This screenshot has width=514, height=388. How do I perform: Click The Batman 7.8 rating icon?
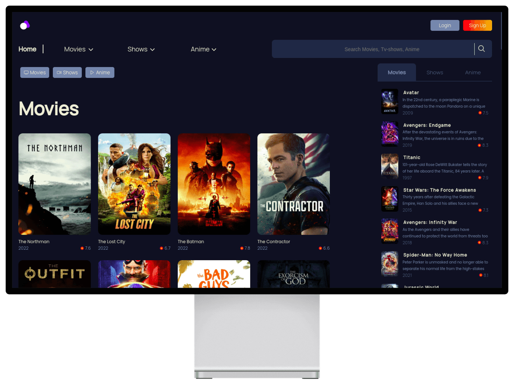tap(242, 248)
